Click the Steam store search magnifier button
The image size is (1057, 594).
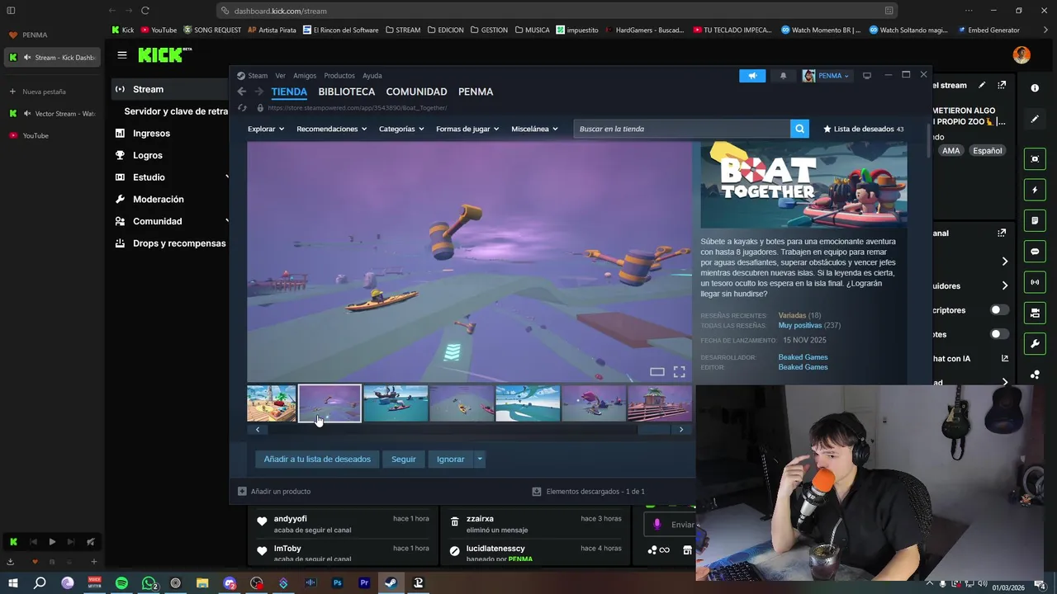799,129
